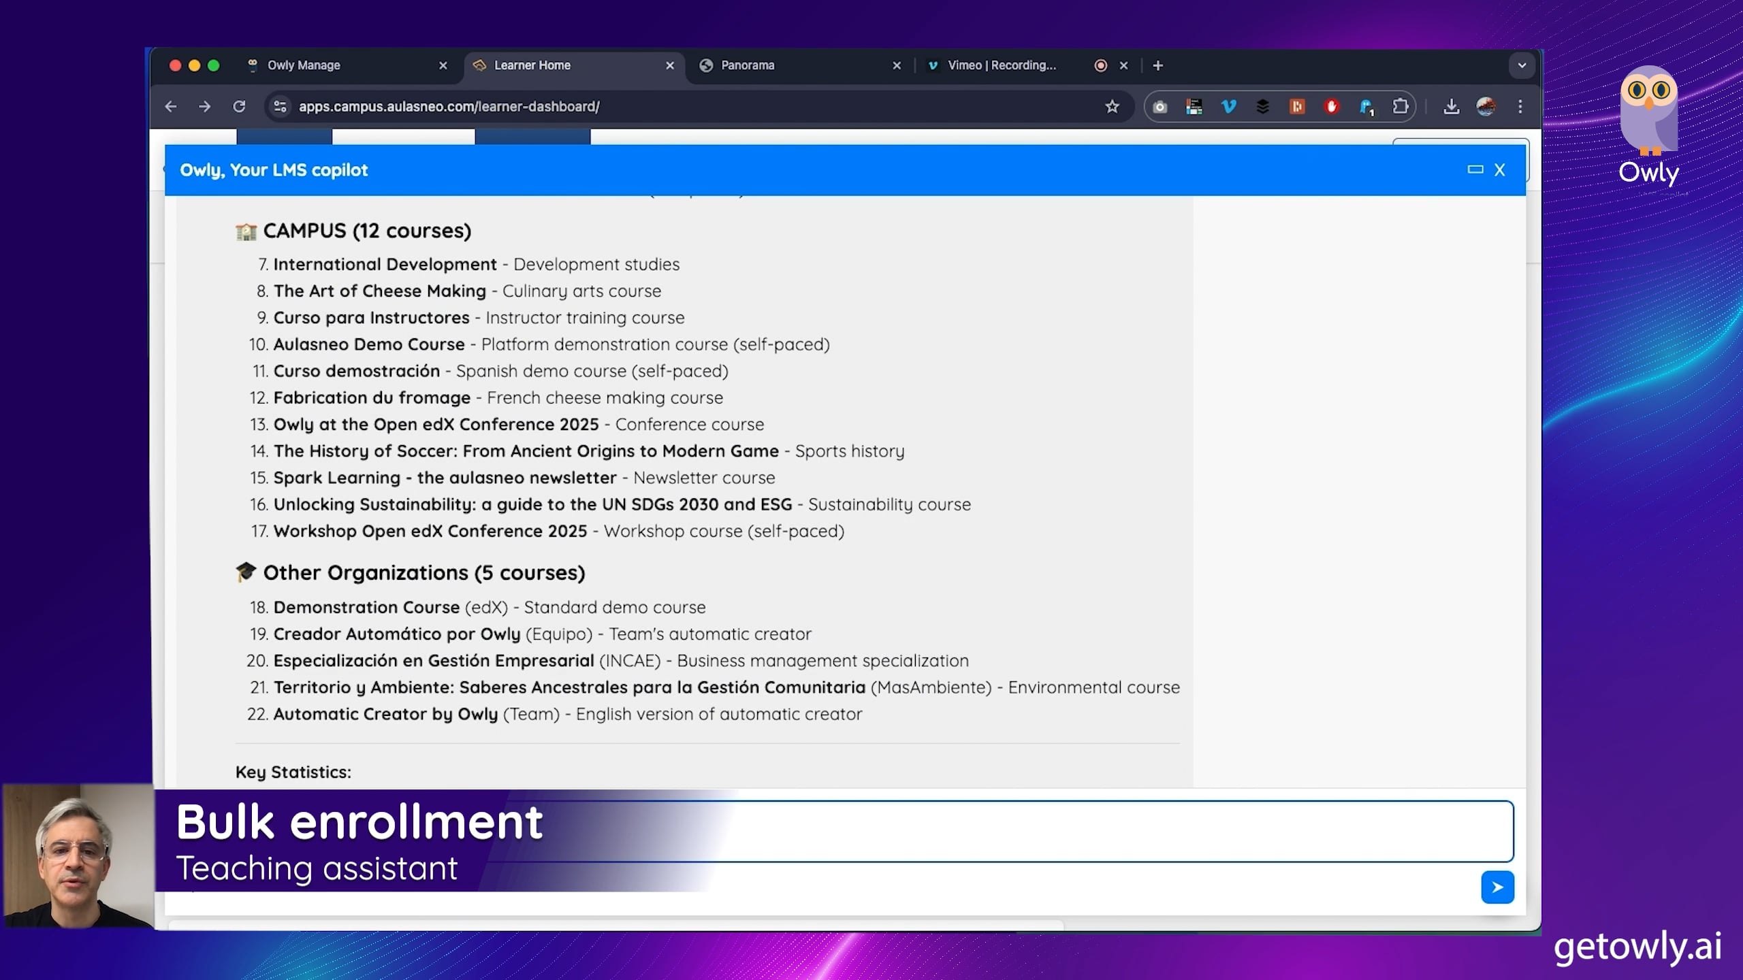Click the Vimeo extension icon
The height and width of the screenshot is (980, 1743).
click(x=1228, y=106)
